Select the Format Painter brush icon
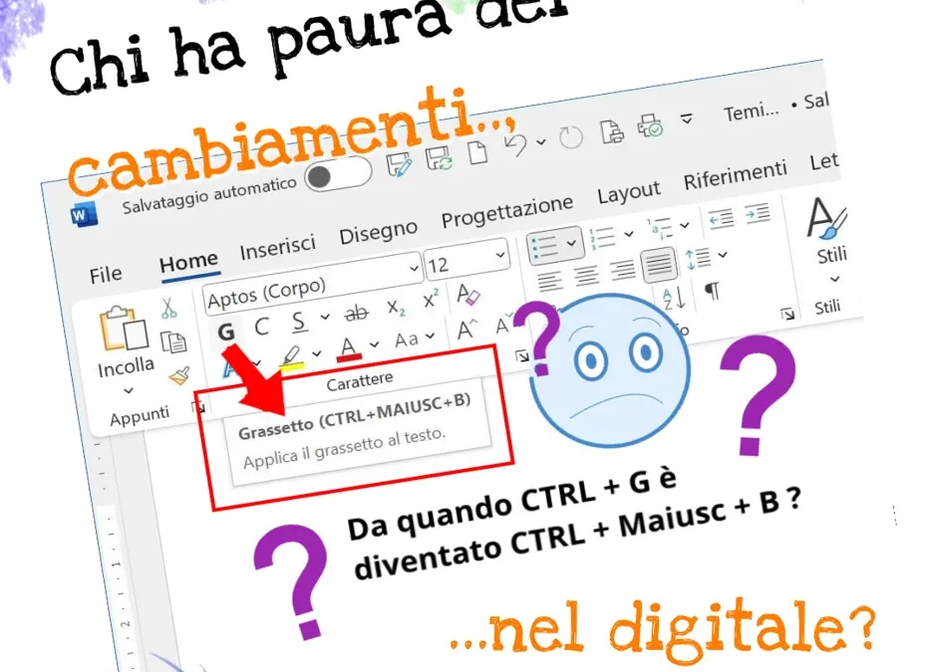The height and width of the screenshot is (672, 933). [x=179, y=375]
